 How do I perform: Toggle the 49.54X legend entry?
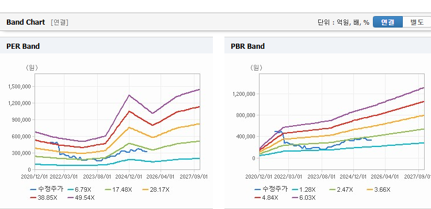pyautogui.click(x=81, y=198)
